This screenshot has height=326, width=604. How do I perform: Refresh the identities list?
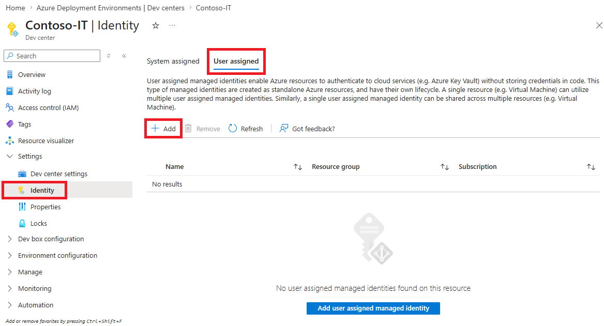click(x=246, y=129)
